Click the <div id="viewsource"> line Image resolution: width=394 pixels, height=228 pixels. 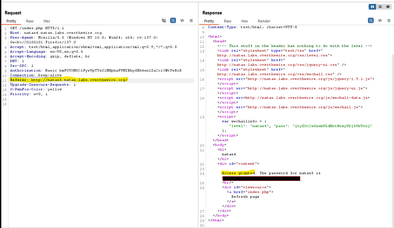pos(247,187)
